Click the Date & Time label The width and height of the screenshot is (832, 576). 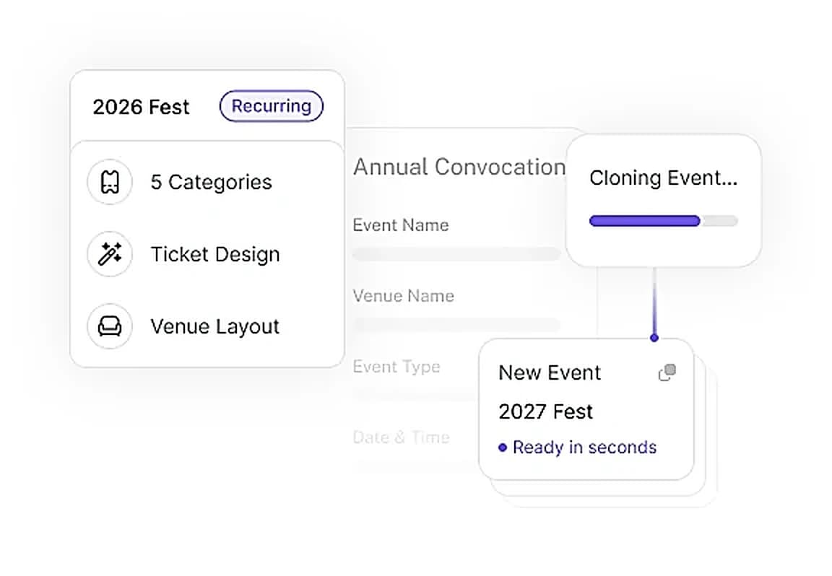click(402, 437)
